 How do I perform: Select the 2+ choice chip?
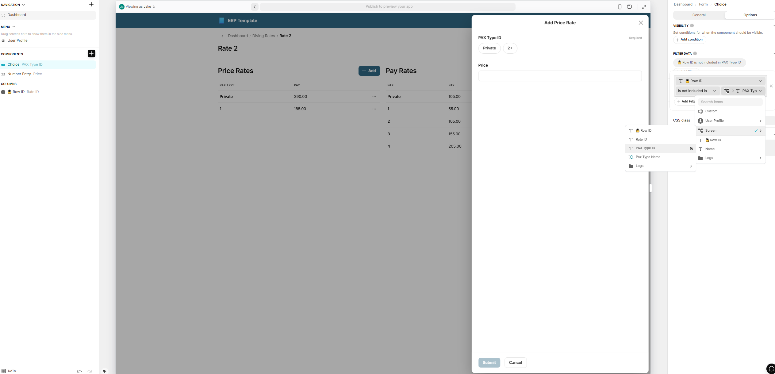coord(510,48)
